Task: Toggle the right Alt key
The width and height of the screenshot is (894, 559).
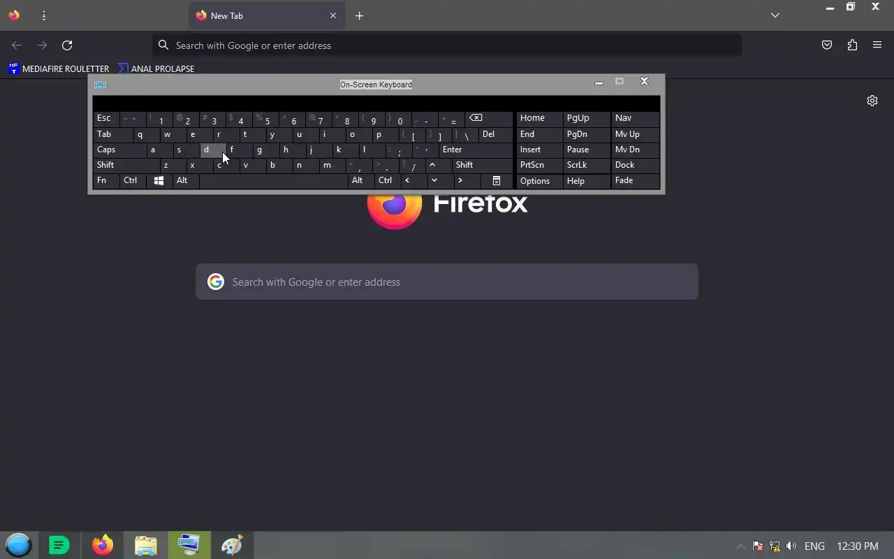Action: (x=360, y=180)
